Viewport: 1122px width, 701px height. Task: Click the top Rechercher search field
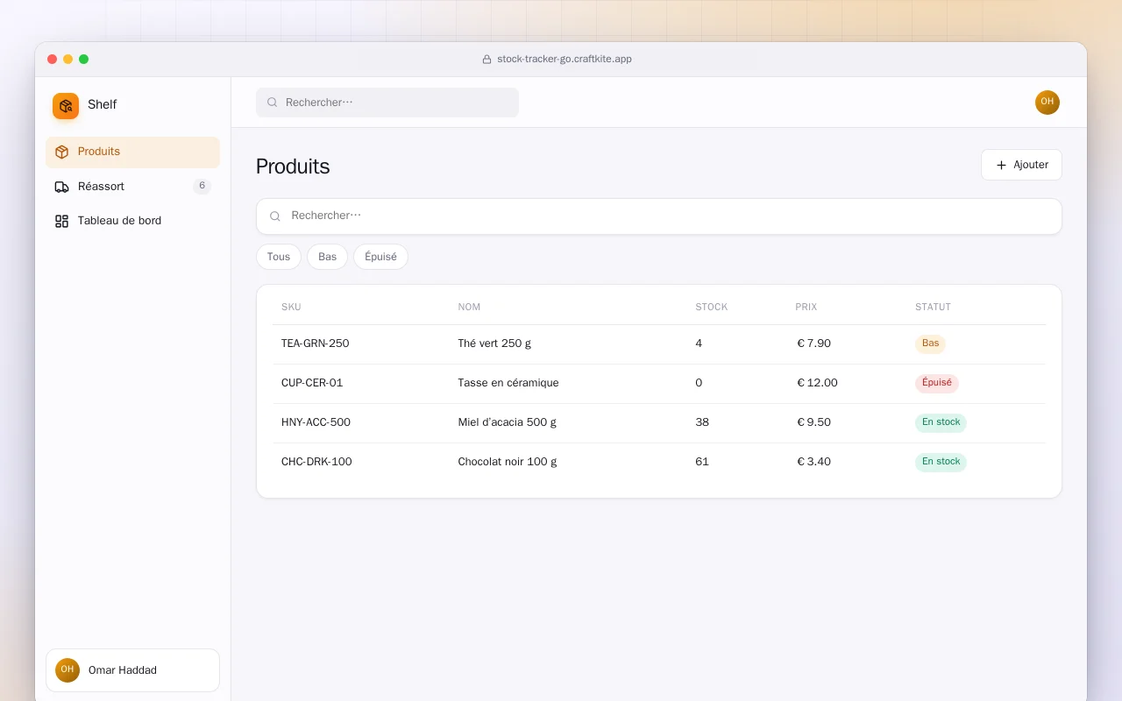click(x=387, y=103)
